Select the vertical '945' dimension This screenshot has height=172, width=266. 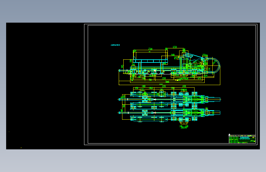tap(122, 66)
